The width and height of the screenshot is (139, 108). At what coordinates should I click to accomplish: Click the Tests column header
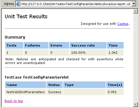pyautogui.click(x=14, y=45)
